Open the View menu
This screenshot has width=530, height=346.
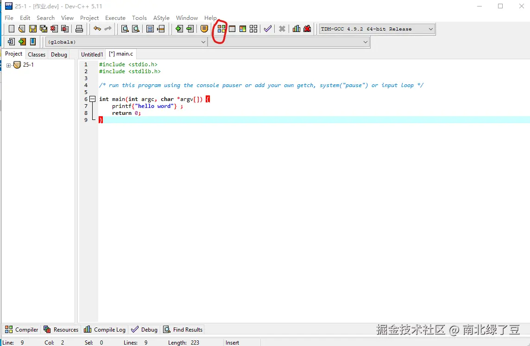67,18
